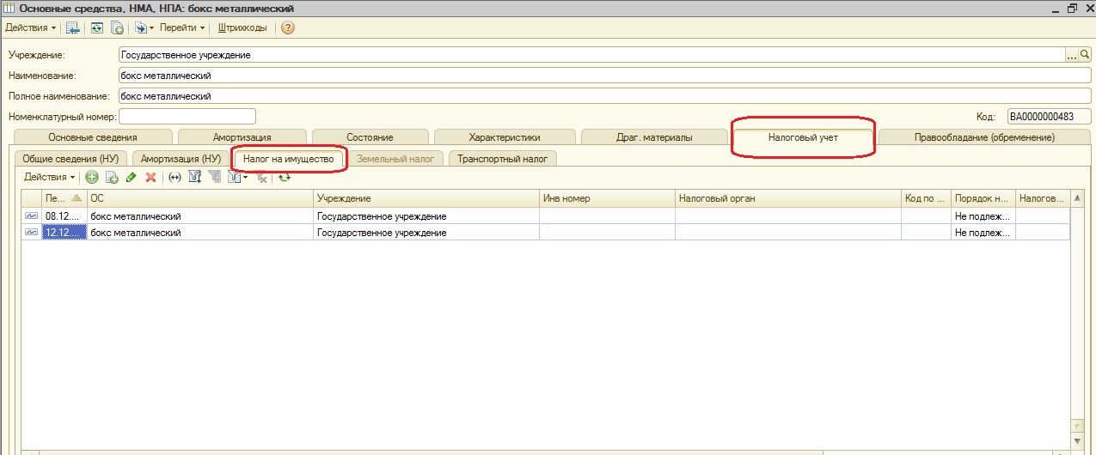Viewport: 1096px width, 455px height.
Task: Click the green Refresh list icon
Action: coord(284,177)
